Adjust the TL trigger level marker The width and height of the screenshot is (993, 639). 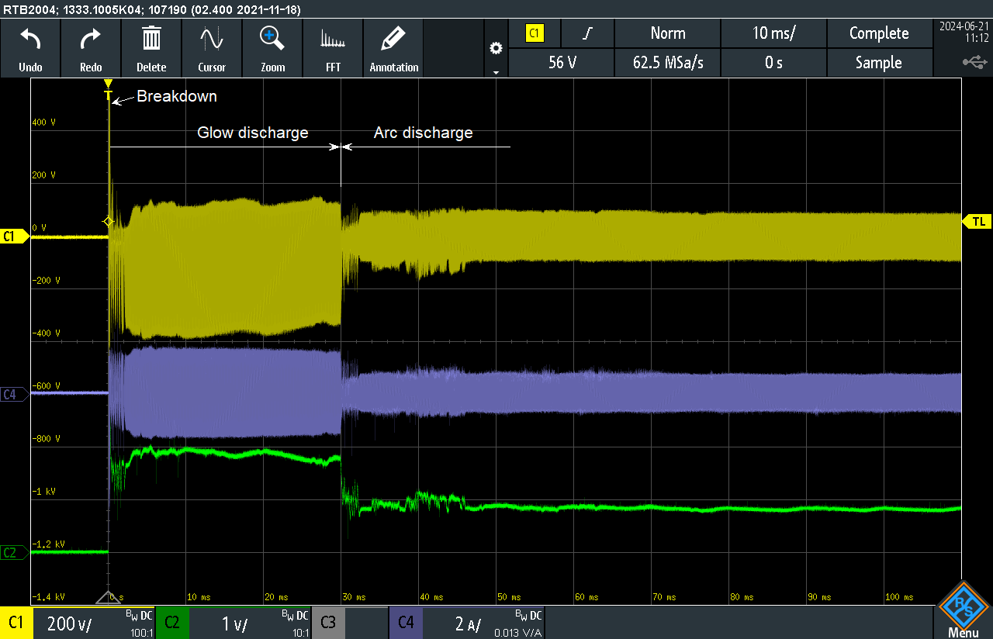point(977,221)
